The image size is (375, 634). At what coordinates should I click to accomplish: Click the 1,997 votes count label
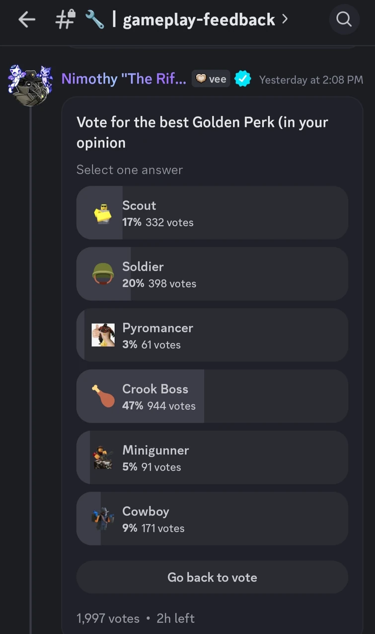click(107, 618)
